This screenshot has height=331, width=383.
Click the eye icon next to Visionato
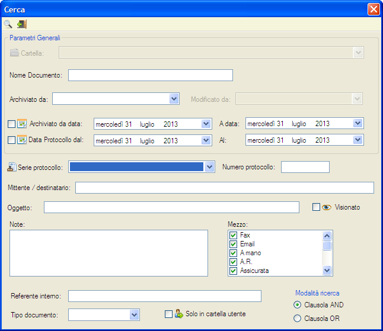point(327,207)
